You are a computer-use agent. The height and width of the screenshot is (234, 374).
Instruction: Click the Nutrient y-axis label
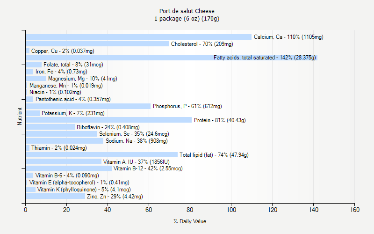pyautogui.click(x=20, y=117)
